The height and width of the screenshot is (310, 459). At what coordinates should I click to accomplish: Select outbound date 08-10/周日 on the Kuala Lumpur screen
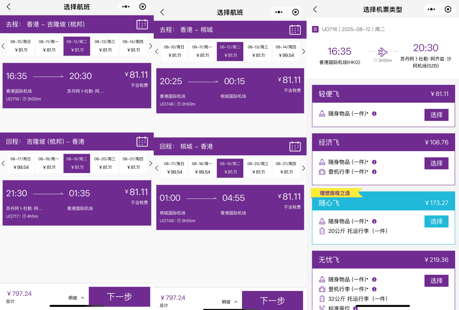(21, 46)
